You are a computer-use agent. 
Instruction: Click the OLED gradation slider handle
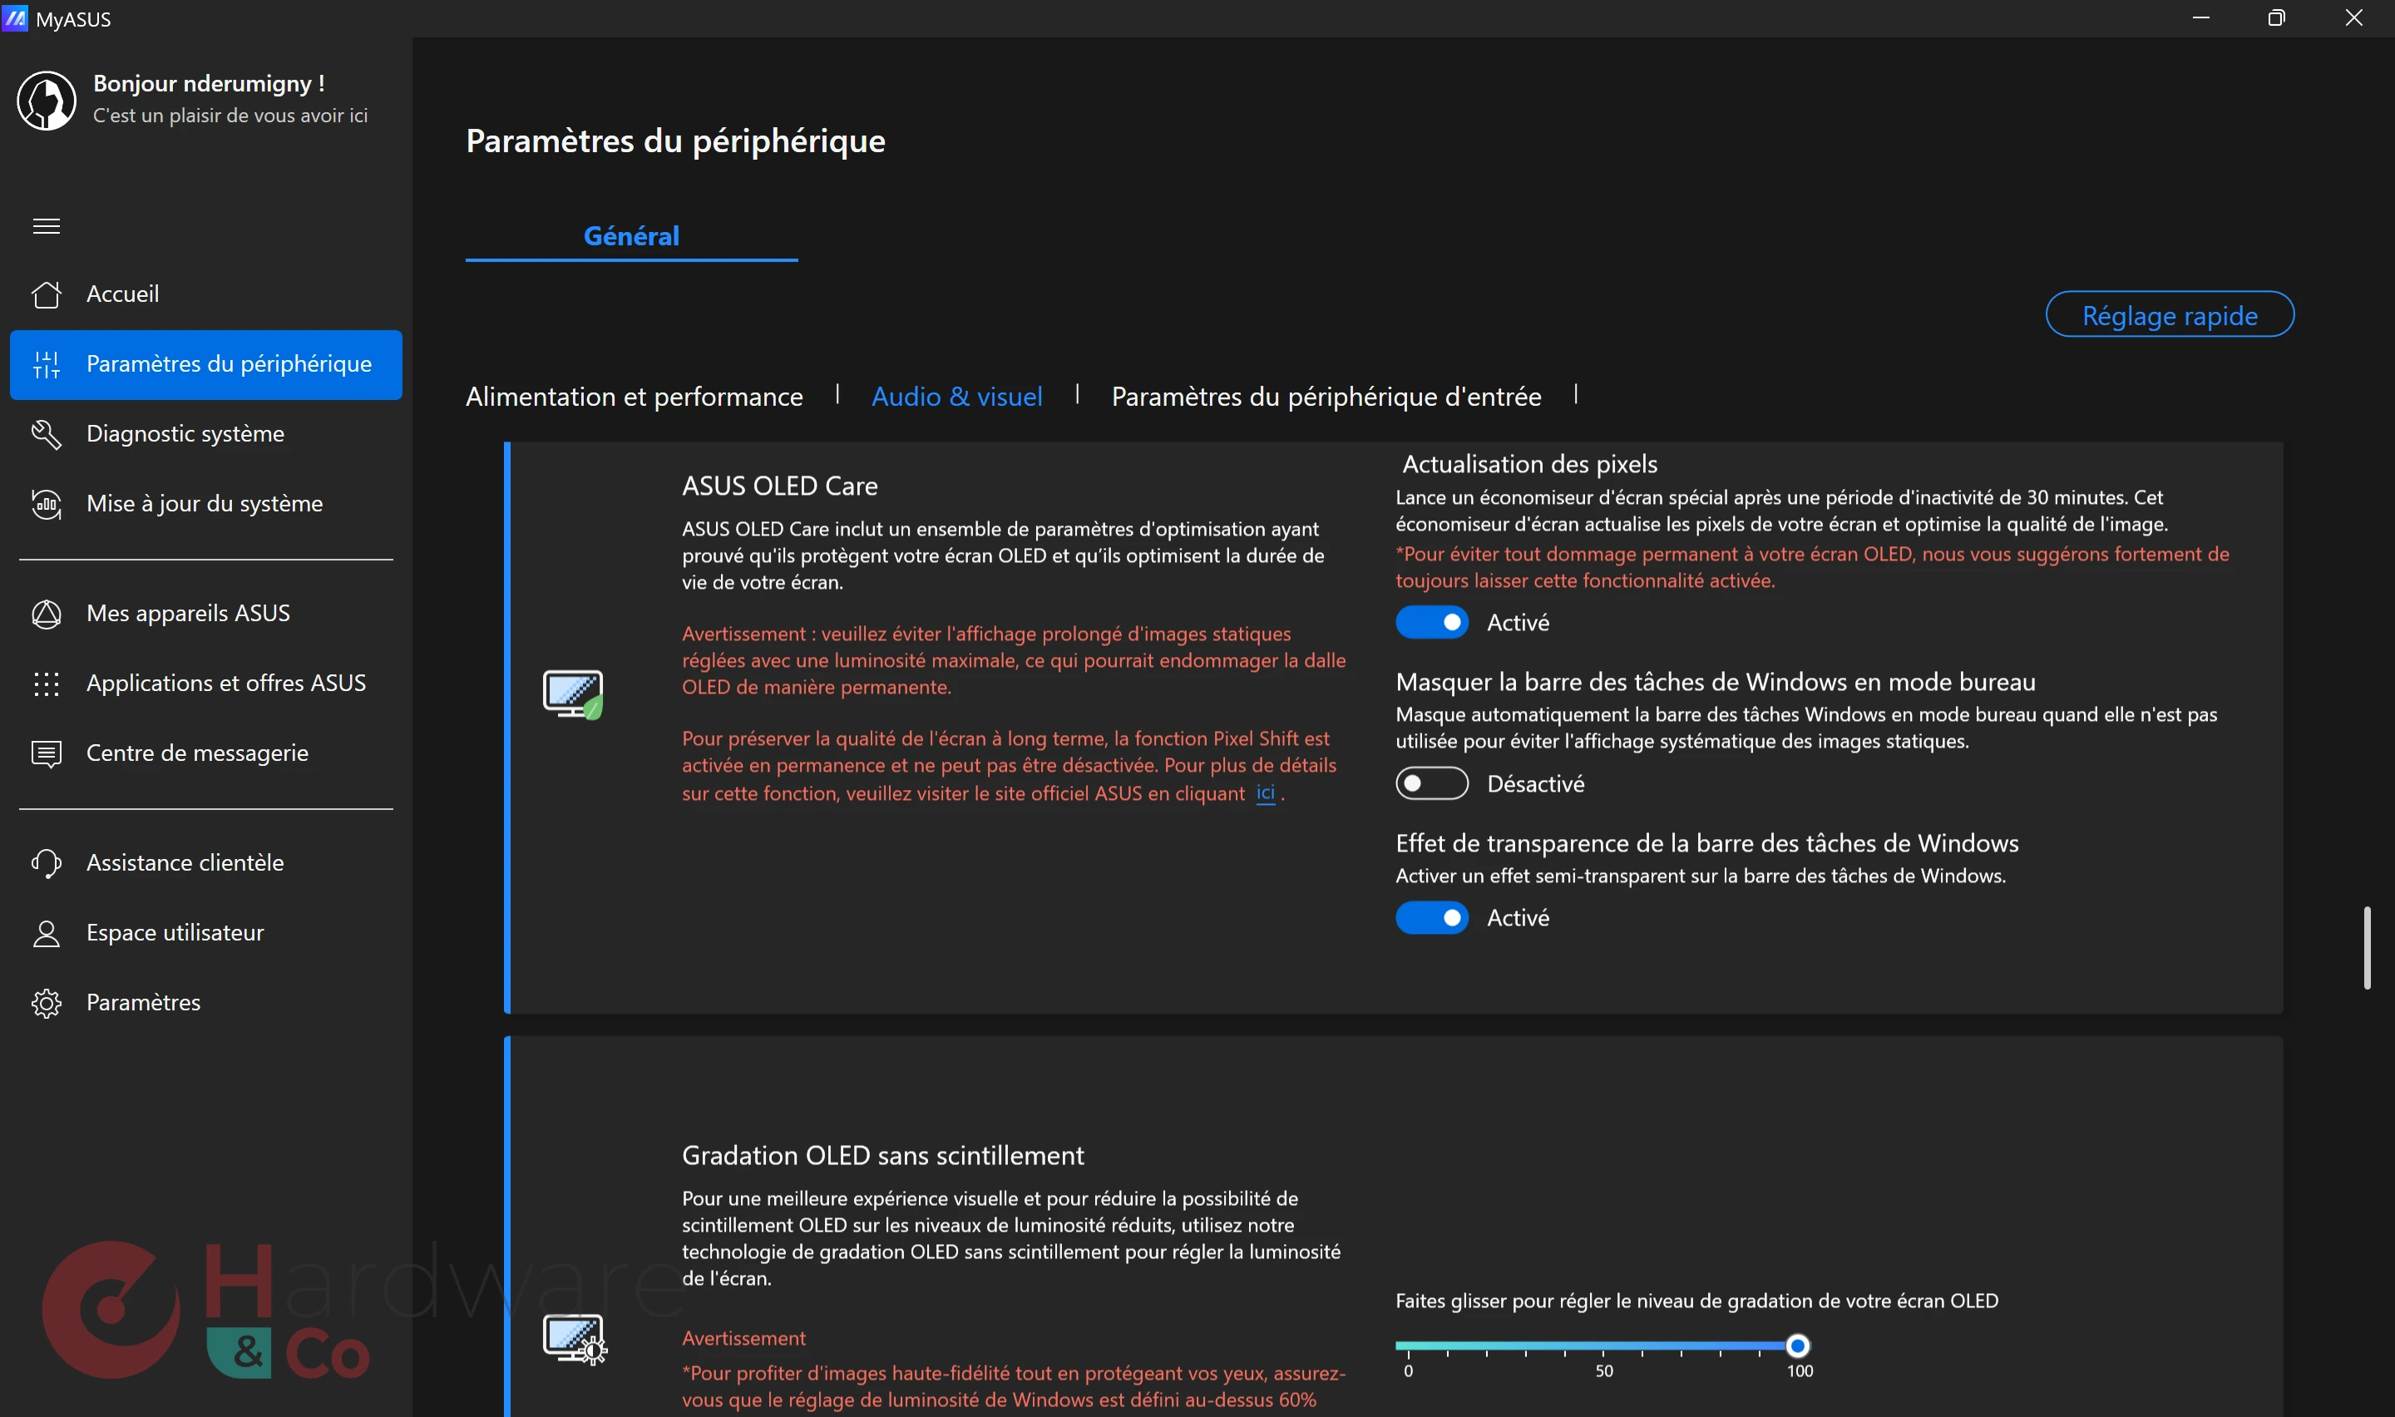pos(1797,1346)
